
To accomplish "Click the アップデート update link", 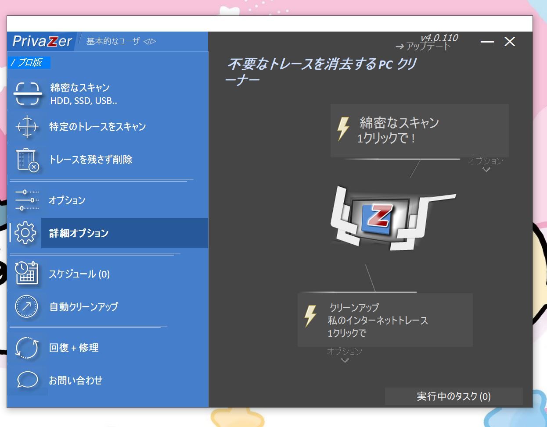I will pos(423,46).
